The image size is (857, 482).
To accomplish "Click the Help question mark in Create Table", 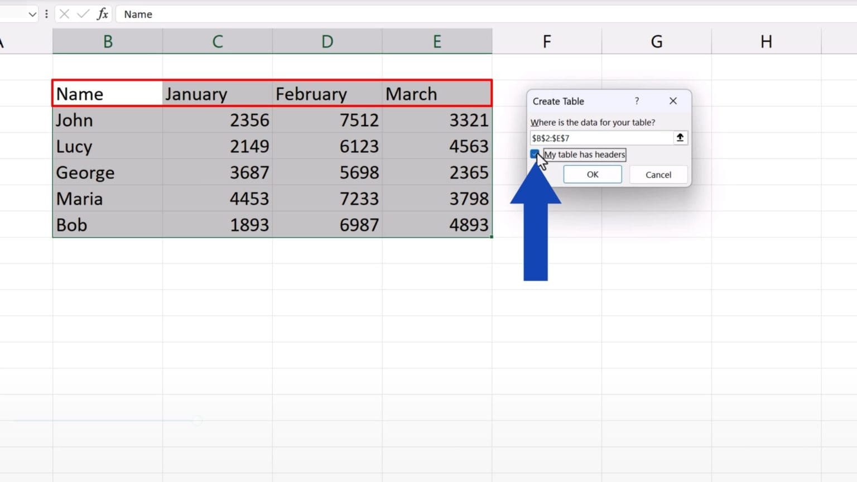I will coord(637,101).
